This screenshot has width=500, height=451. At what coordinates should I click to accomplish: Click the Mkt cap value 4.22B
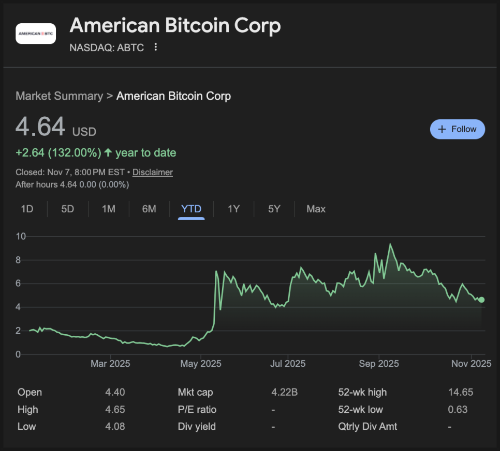click(x=284, y=392)
